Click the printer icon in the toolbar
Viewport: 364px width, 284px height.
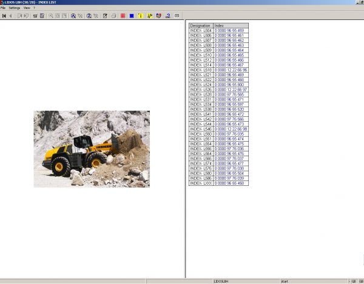[114, 16]
